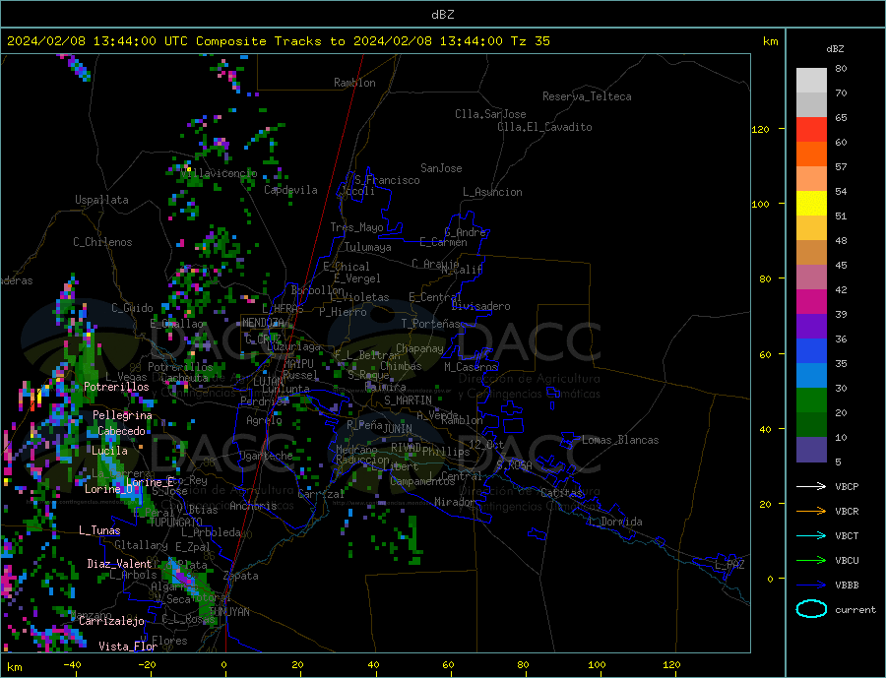Click the 'Mirador' map label
Image resolution: width=886 pixels, height=678 pixels.
(x=456, y=502)
